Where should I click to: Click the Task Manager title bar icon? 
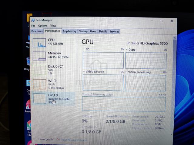33,20
